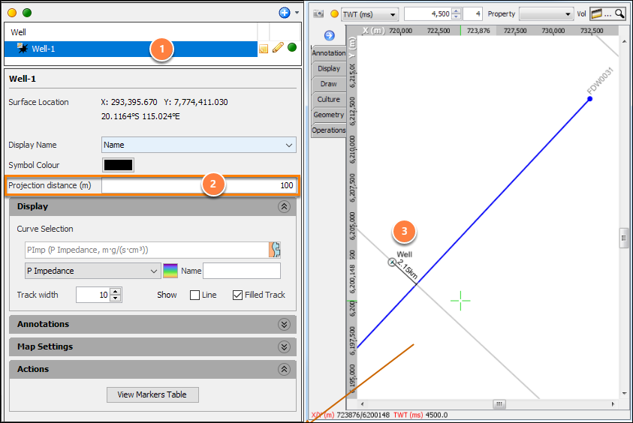Click the PImp curve selection field
The height and width of the screenshot is (423, 633).
pyautogui.click(x=147, y=250)
